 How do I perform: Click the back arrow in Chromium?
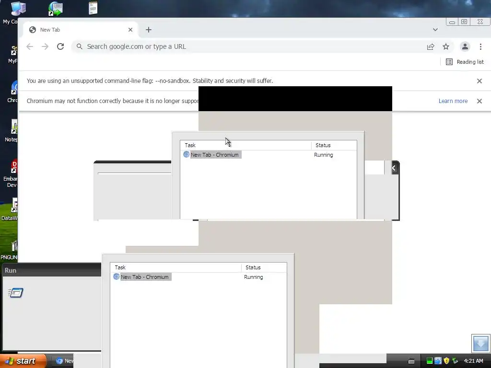30,46
